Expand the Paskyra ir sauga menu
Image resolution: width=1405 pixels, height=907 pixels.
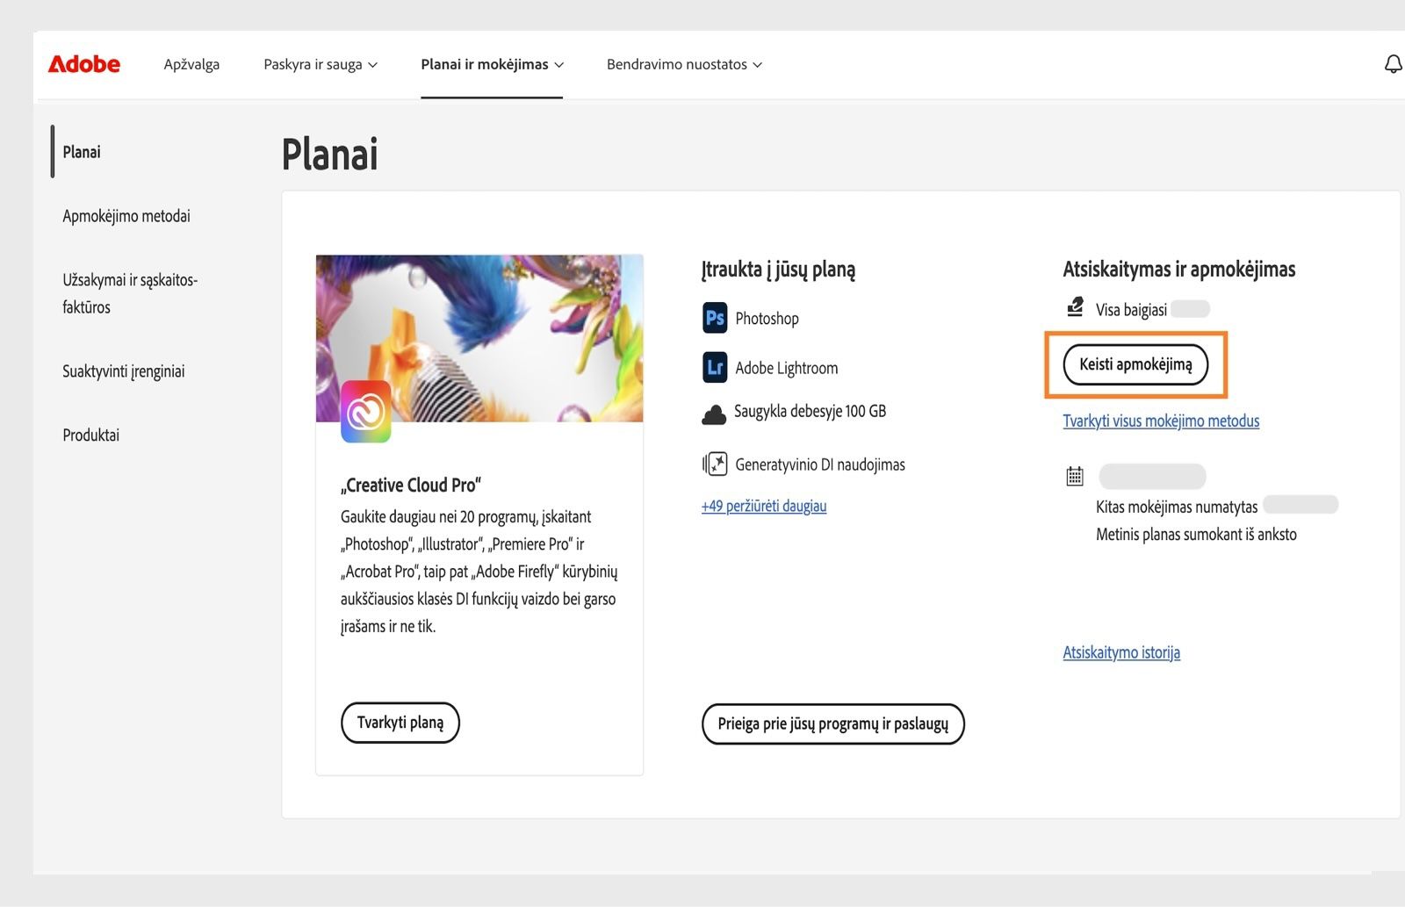pyautogui.click(x=321, y=64)
